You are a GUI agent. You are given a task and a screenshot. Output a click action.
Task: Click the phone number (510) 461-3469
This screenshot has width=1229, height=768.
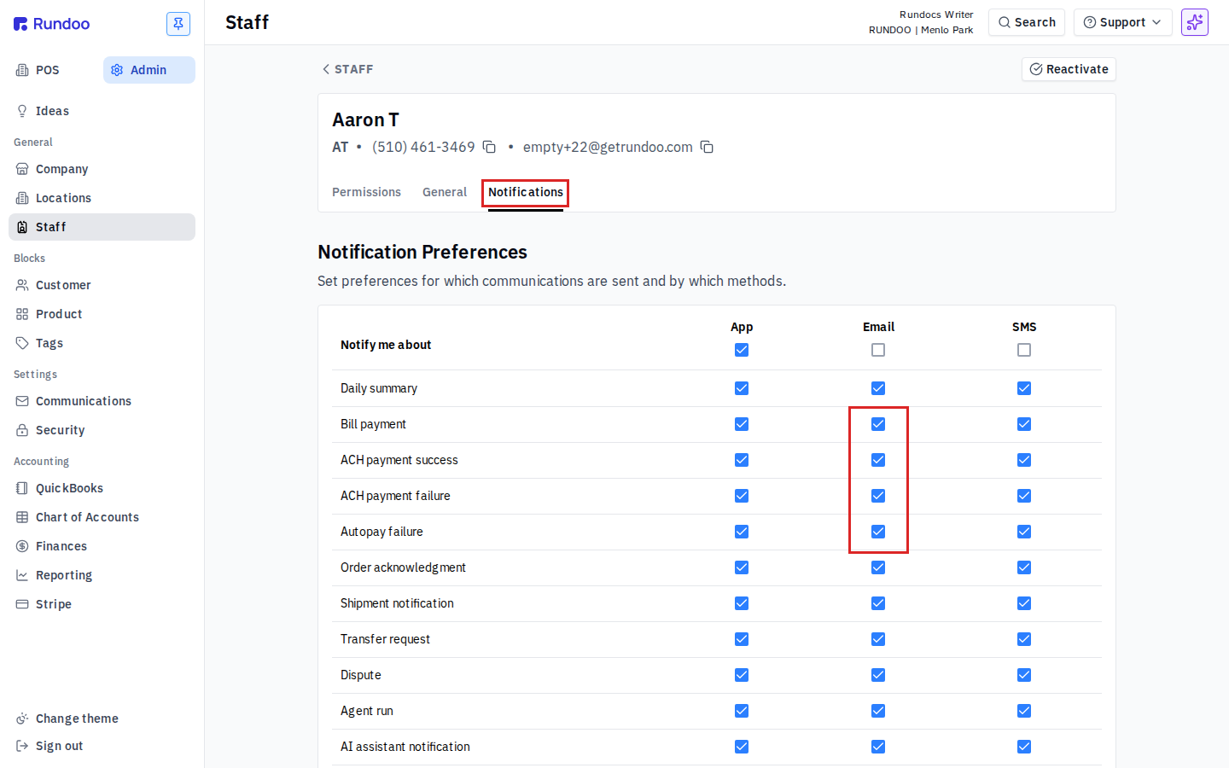[x=423, y=147]
